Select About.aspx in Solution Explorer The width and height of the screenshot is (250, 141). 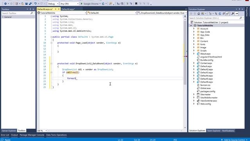pos(205,54)
